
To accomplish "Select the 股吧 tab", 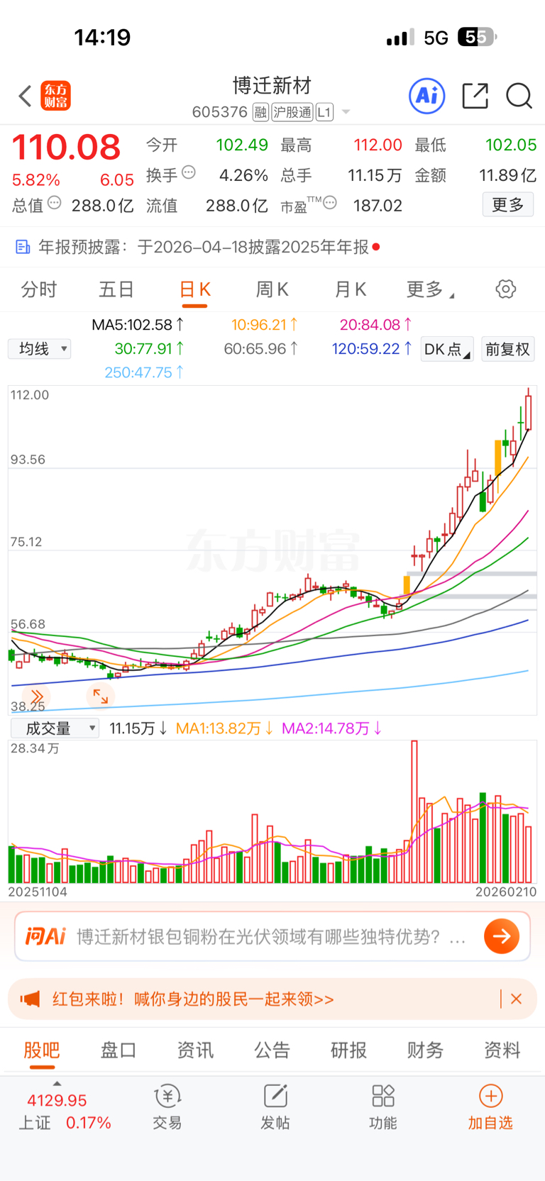I will click(42, 1050).
